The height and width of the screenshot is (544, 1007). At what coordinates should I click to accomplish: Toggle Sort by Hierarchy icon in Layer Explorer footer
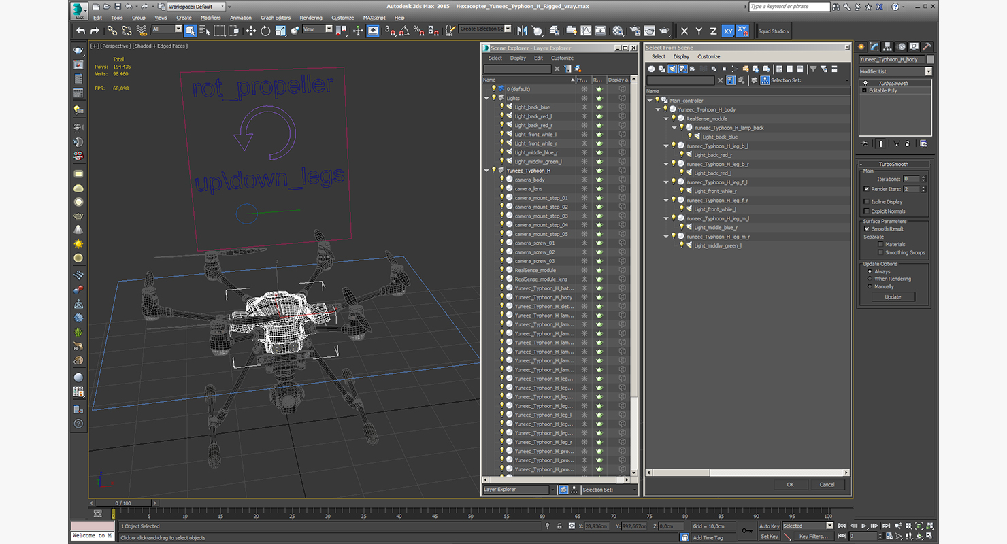click(x=574, y=489)
